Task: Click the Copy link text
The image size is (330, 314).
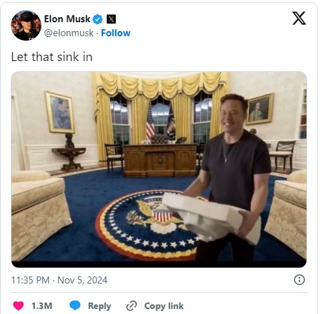Action: (x=164, y=306)
